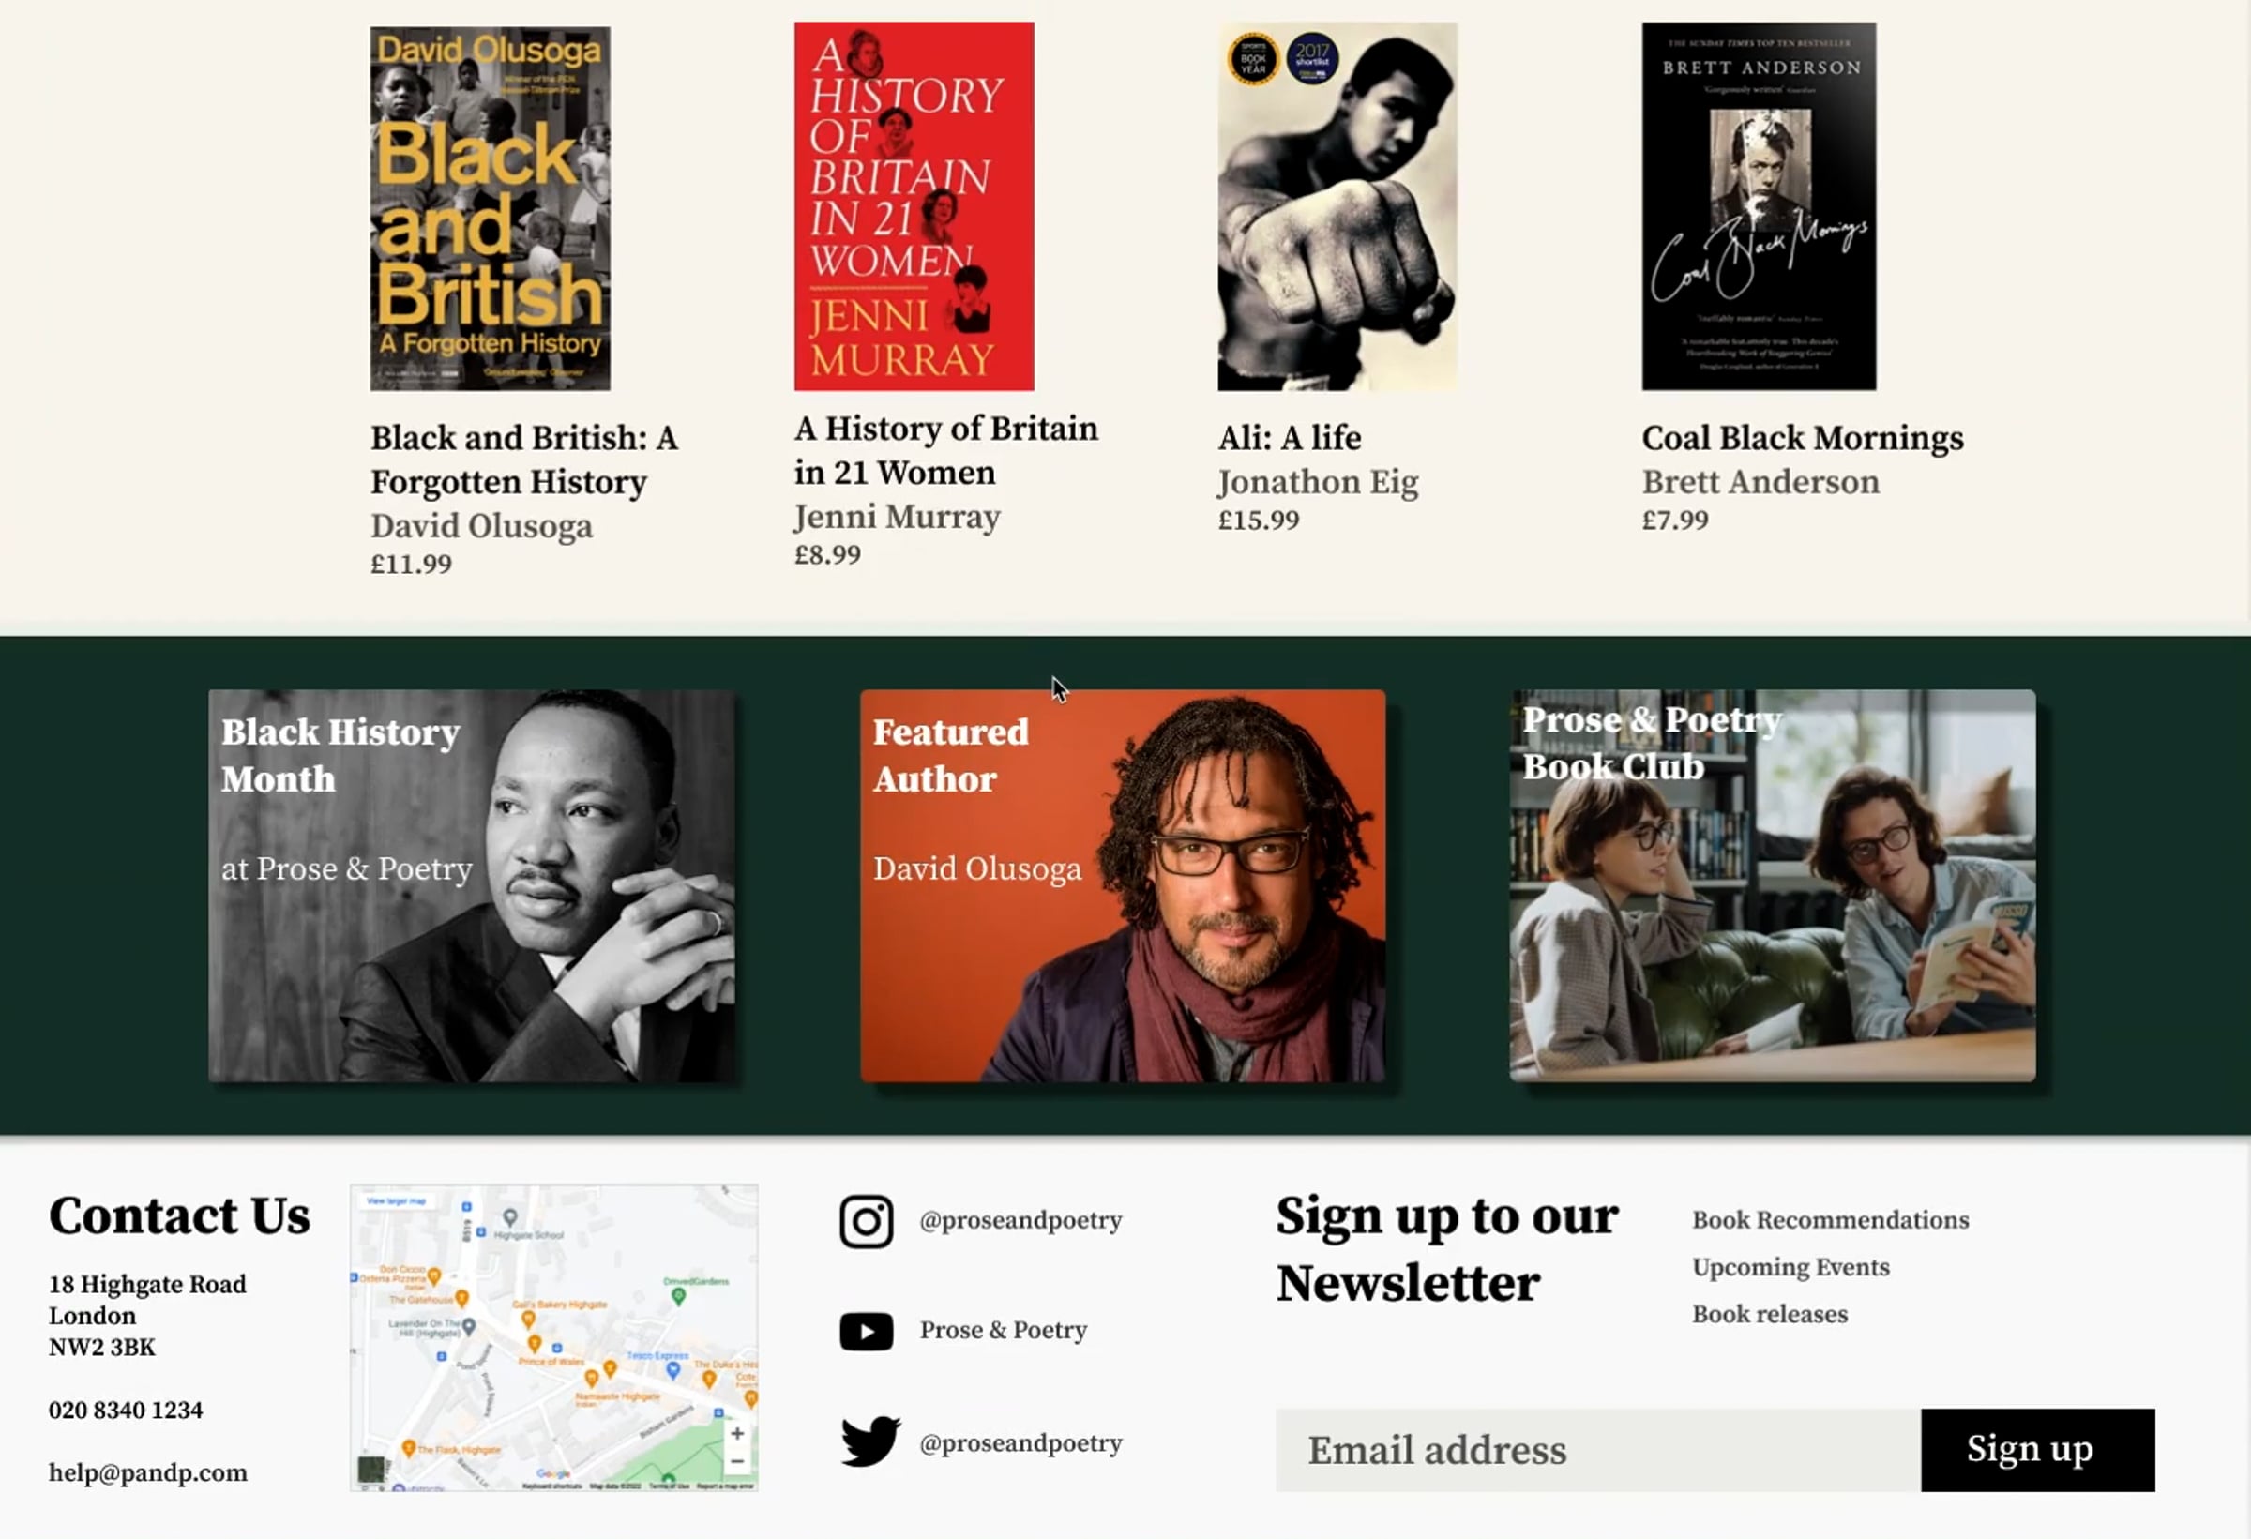This screenshot has height=1539, width=2251.
Task: Click the YouTube play icon
Action: coord(866,1331)
